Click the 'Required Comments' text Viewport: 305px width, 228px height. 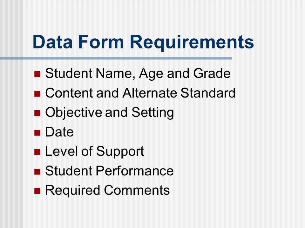[x=107, y=191]
